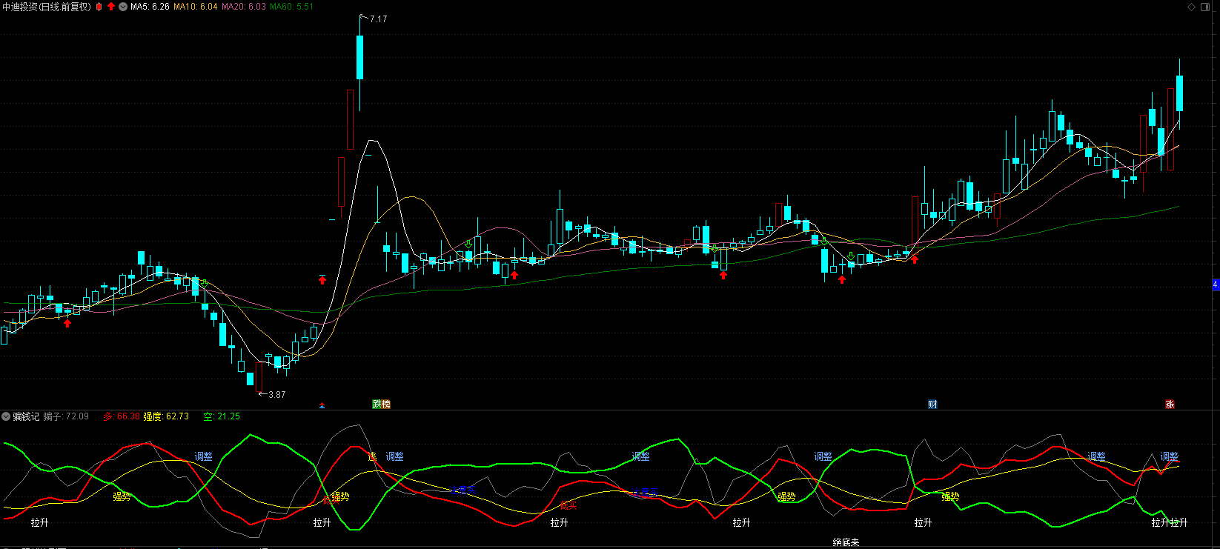Click the 多: 66.38 value
This screenshot has width=1220, height=549.
(122, 416)
